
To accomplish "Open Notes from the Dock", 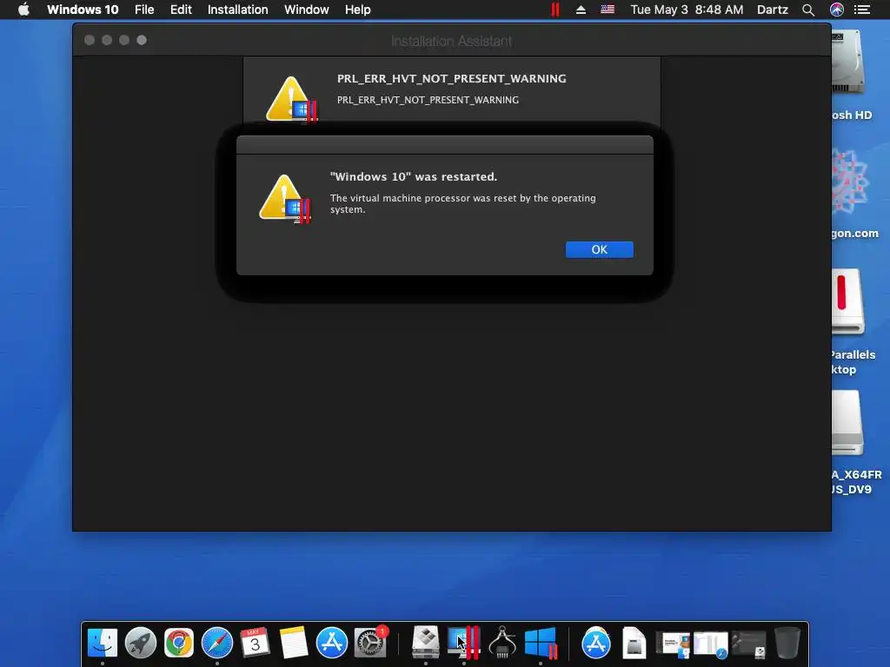I will pyautogui.click(x=294, y=643).
